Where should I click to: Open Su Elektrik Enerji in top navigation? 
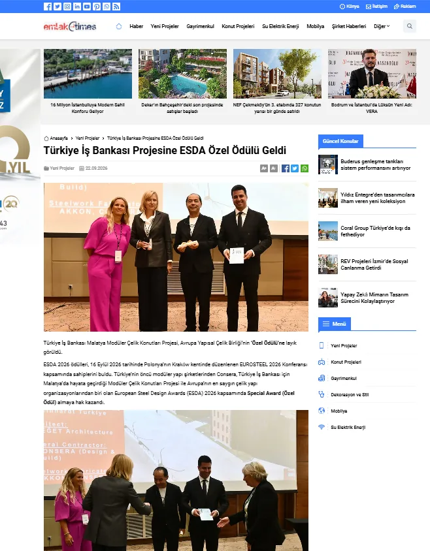(x=280, y=26)
